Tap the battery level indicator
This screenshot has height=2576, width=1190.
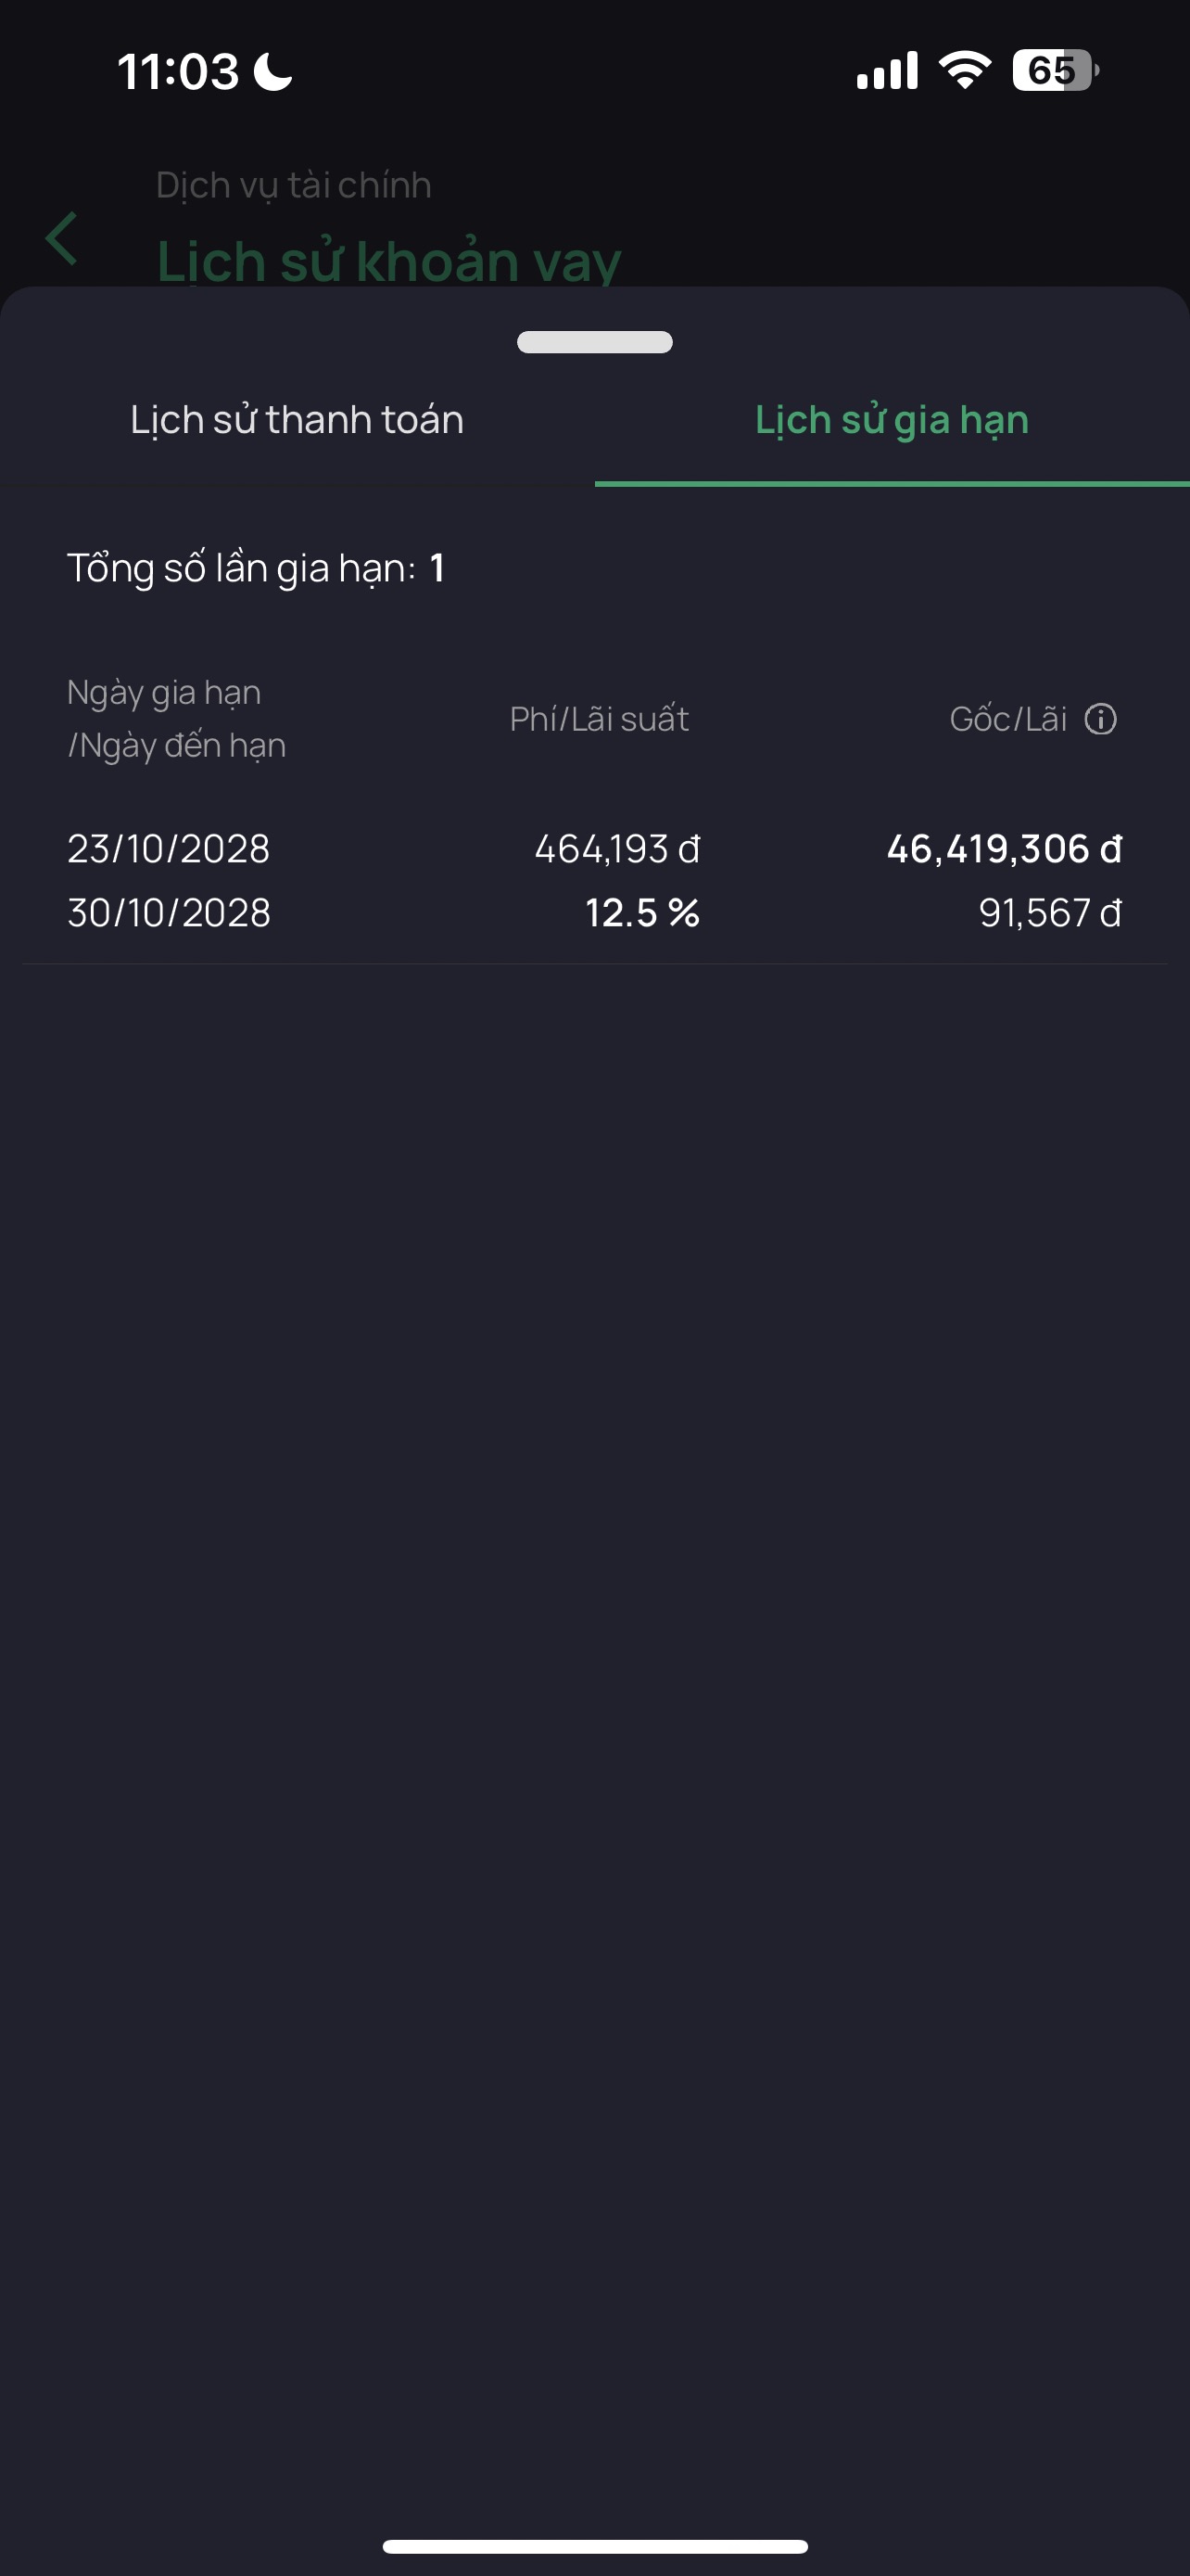(x=1054, y=71)
